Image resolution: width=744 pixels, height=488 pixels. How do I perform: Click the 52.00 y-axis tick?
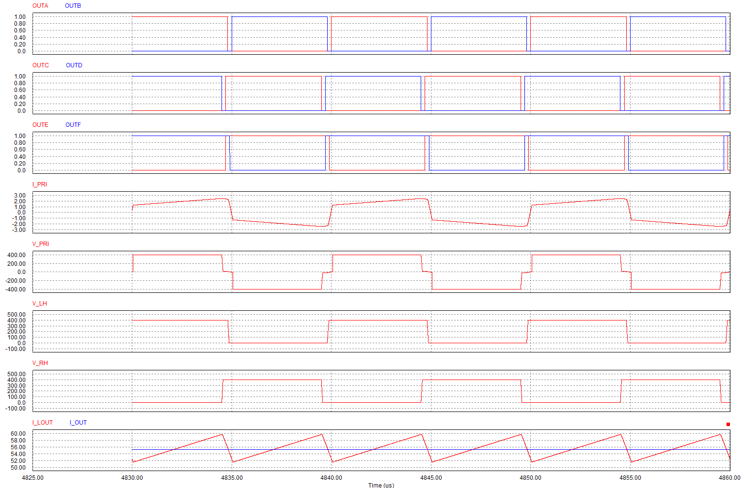click(x=18, y=461)
